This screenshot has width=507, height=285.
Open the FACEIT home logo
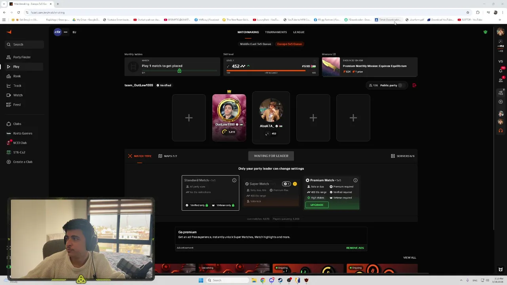pos(9,32)
